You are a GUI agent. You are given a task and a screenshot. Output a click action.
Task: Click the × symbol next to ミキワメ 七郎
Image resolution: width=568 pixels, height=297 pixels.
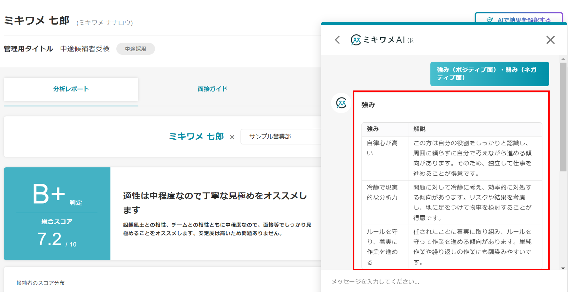pyautogui.click(x=232, y=137)
